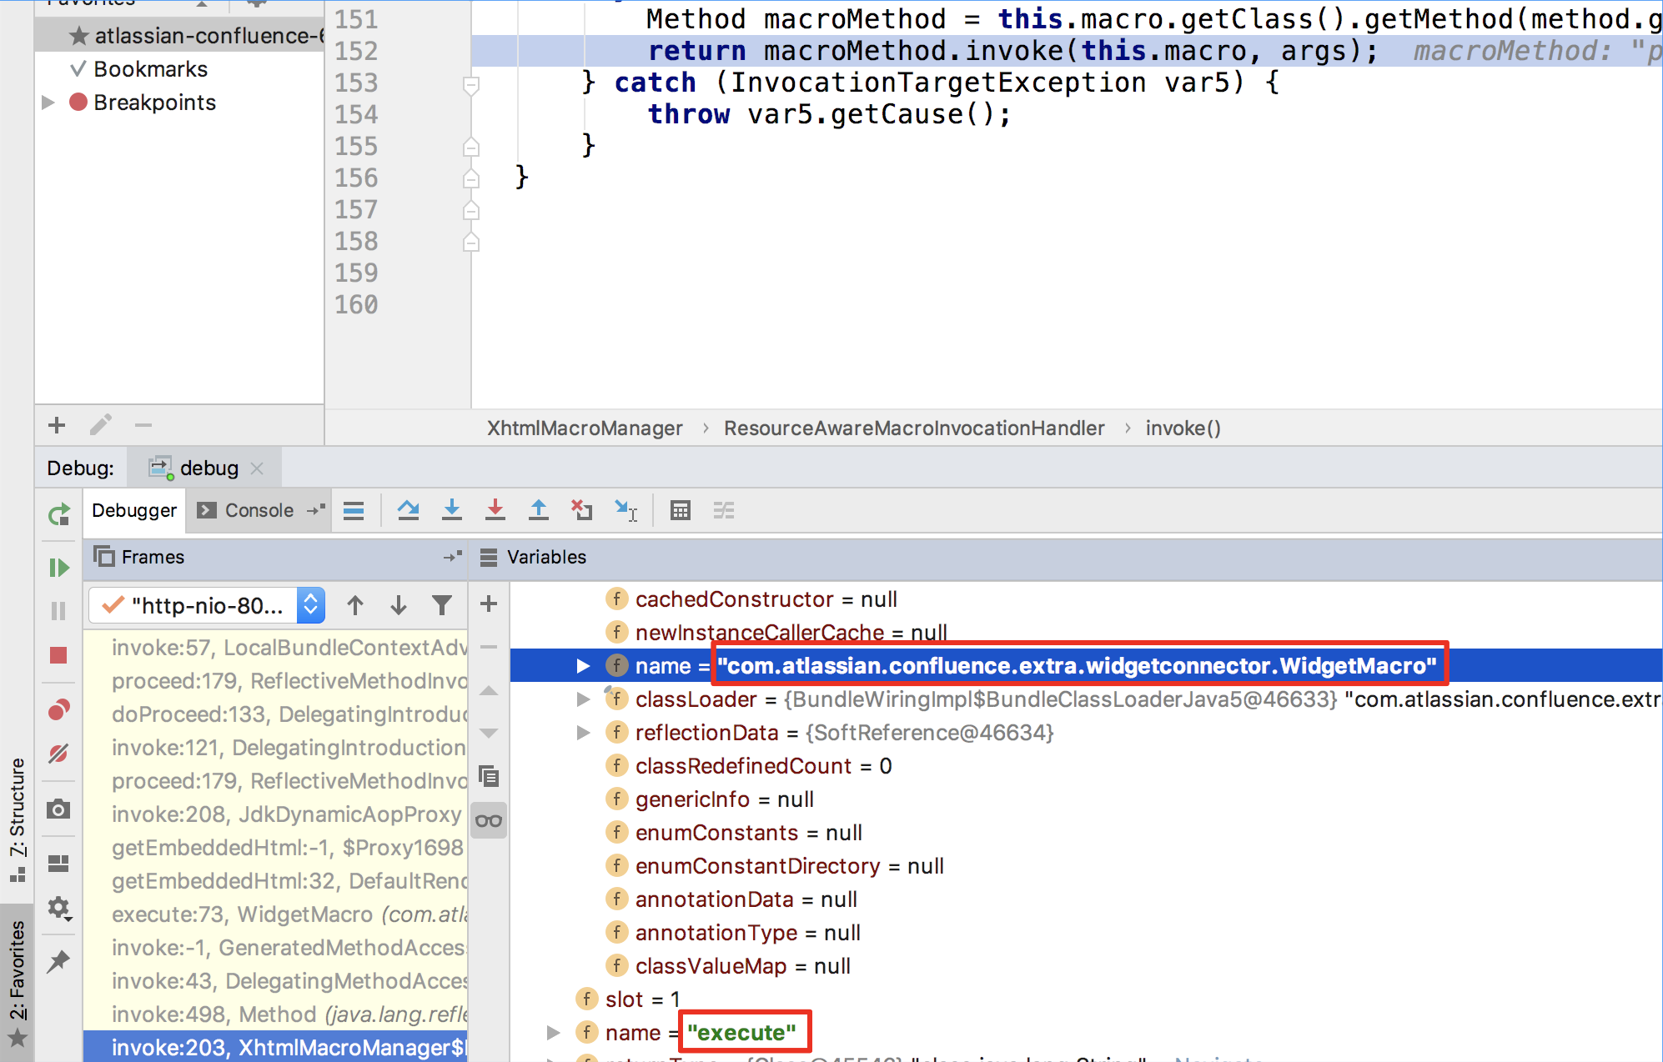Click Show Execution Point icon
Viewport: 1663px width, 1062px height.
tap(354, 510)
